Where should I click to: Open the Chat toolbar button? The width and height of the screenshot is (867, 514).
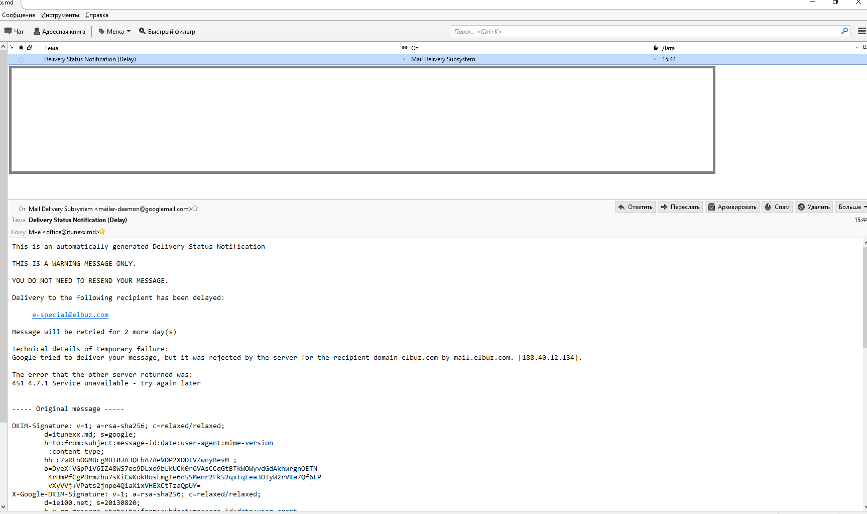[14, 31]
